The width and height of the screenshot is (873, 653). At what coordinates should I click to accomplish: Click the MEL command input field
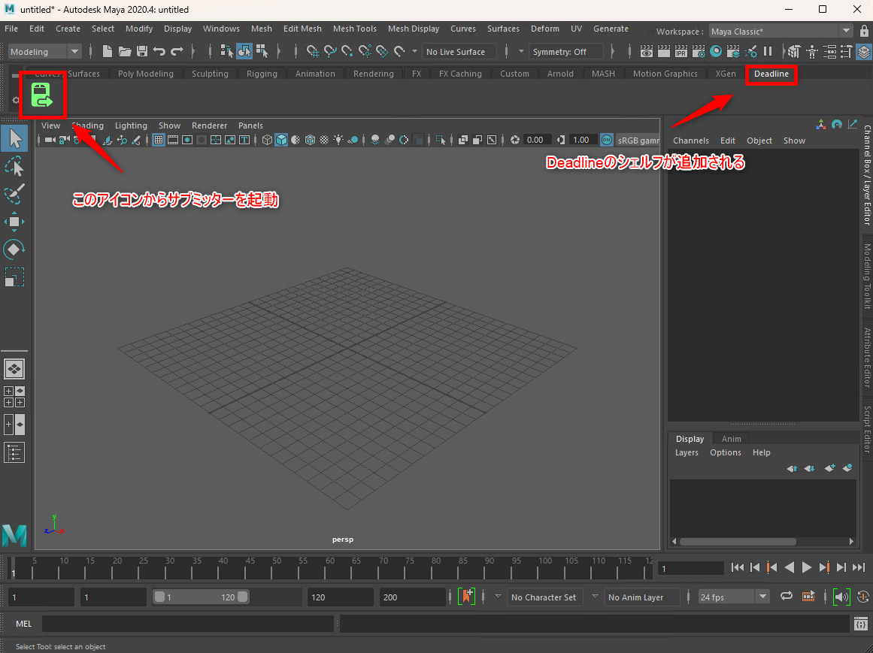[188, 624]
